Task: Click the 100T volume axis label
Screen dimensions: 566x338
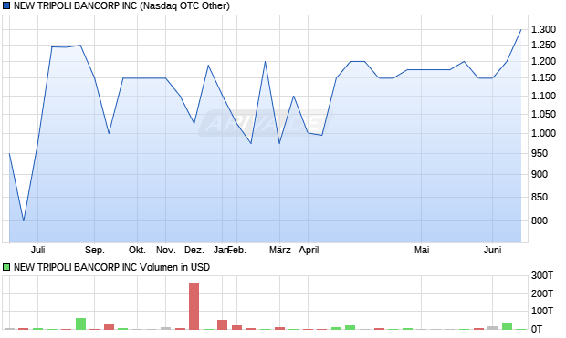Action: pyautogui.click(x=542, y=311)
